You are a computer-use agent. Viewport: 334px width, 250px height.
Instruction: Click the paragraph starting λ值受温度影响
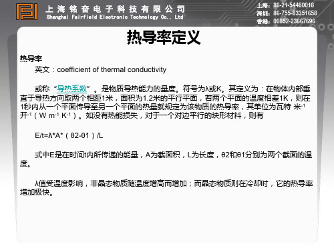click(166, 187)
